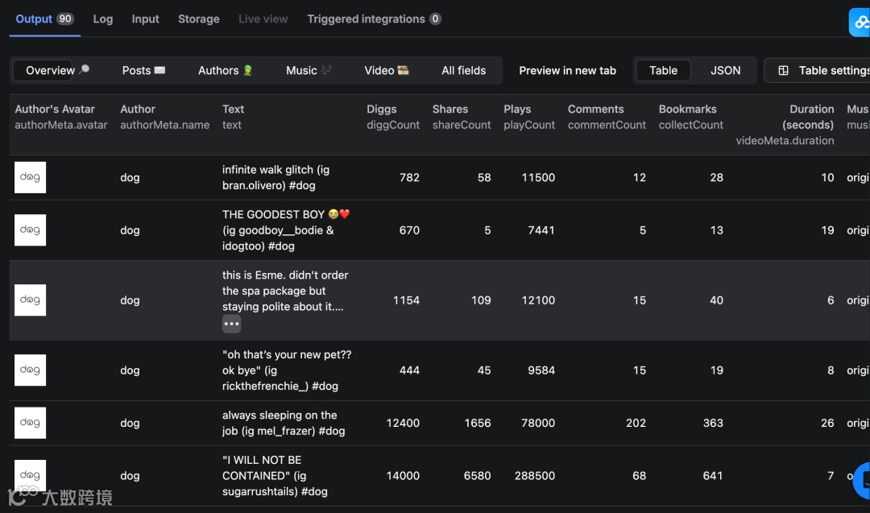This screenshot has width=870, height=513.
Task: Open the Input tab
Action: pos(145,19)
